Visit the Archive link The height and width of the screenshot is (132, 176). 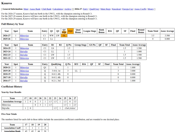point(68,9)
